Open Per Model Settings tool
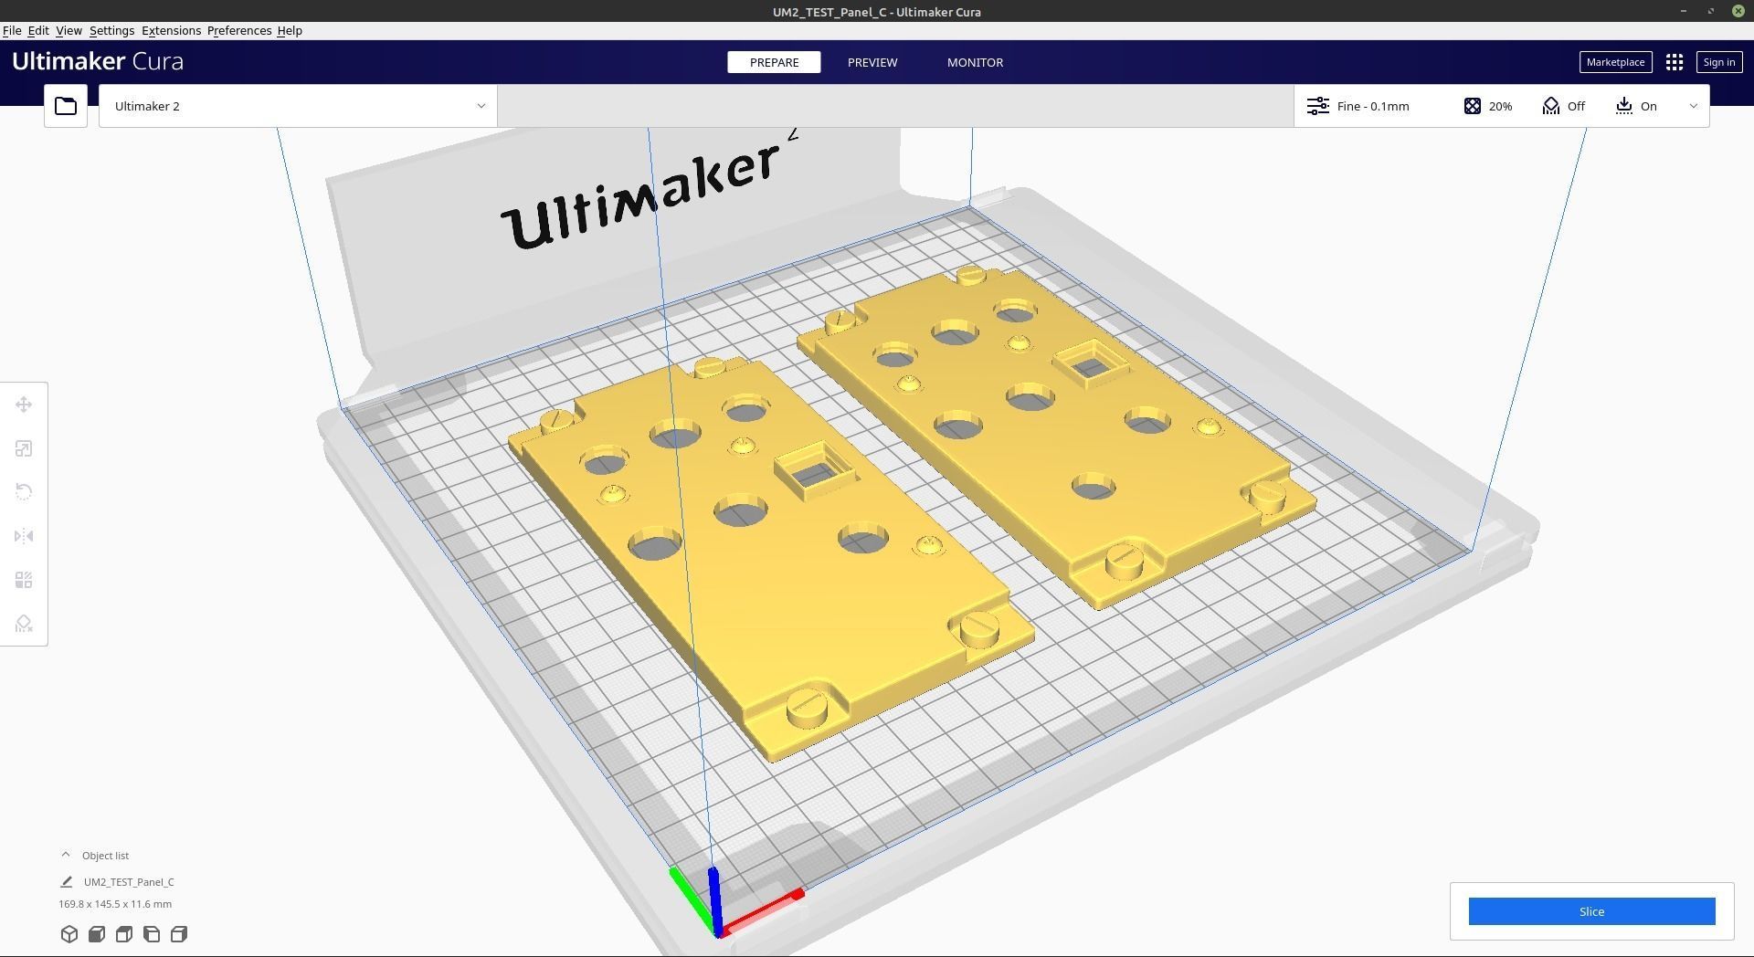The width and height of the screenshot is (1754, 957). point(24,580)
